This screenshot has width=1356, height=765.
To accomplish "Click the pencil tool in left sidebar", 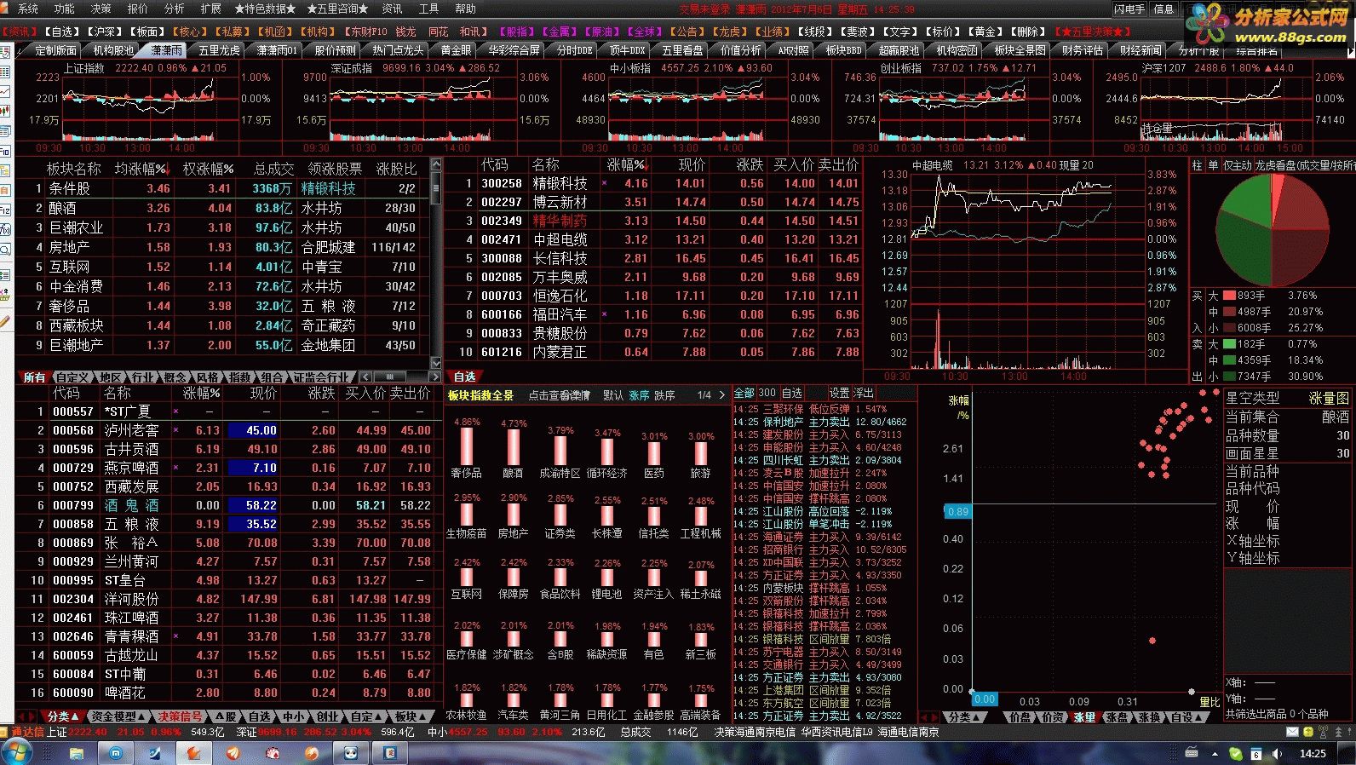I will (5, 322).
